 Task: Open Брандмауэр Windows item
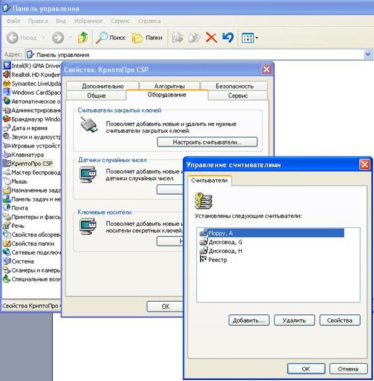32,119
